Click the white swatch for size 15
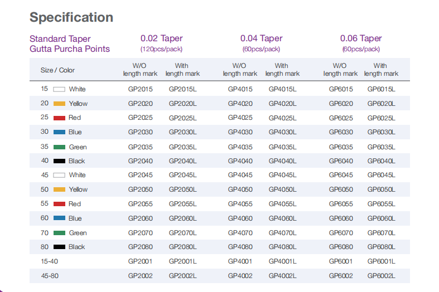 [x=59, y=89]
